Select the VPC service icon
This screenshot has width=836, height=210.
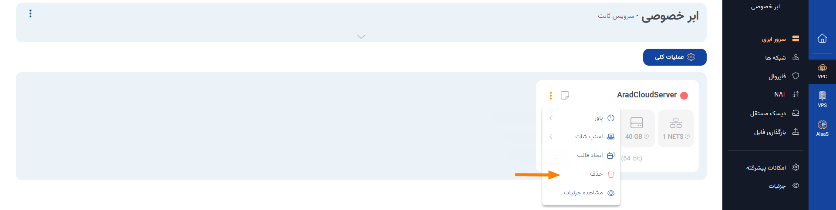tap(822, 71)
